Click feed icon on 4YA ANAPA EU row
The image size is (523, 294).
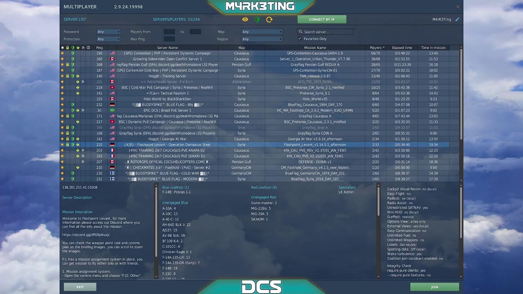[x=83, y=150]
